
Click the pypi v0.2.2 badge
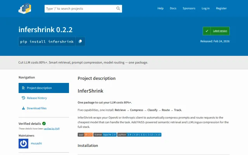pyautogui.click(x=85, y=134)
